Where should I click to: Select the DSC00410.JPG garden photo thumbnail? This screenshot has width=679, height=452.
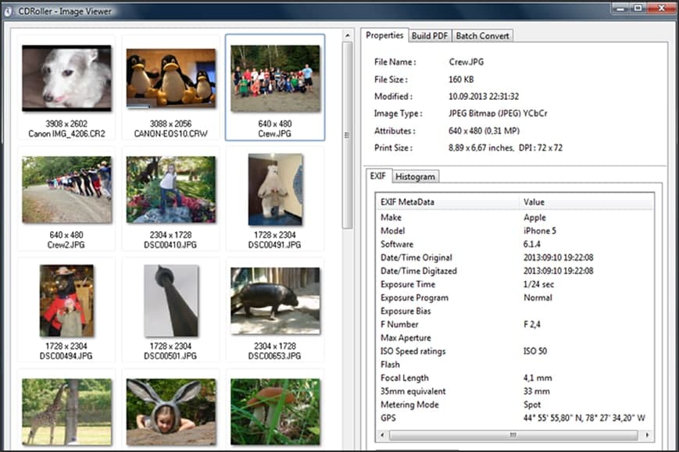pos(171,190)
